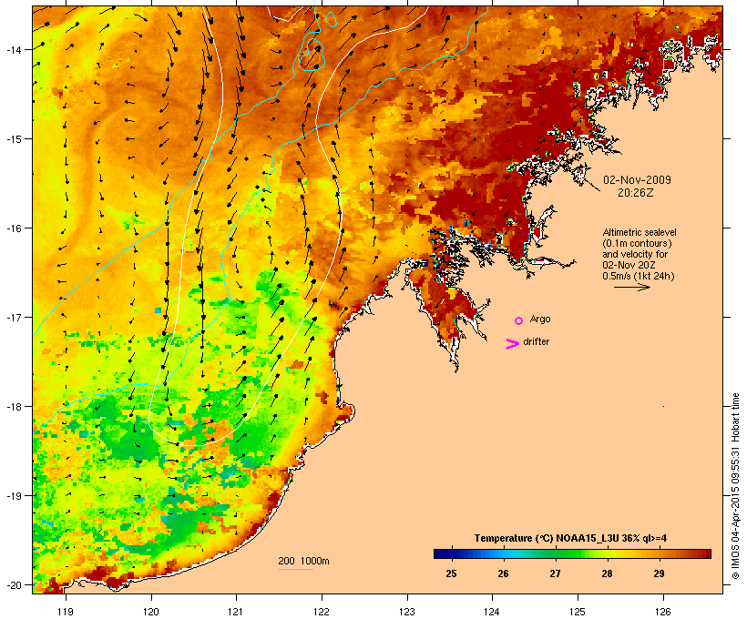Click the 'Altimetric sealevel' text line
Viewport: 747px width, 619px height.
[x=640, y=232]
